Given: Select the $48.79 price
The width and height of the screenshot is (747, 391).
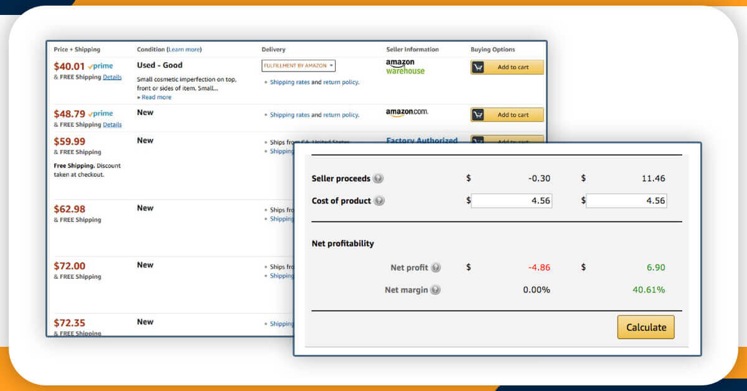Looking at the screenshot, I should click(69, 114).
